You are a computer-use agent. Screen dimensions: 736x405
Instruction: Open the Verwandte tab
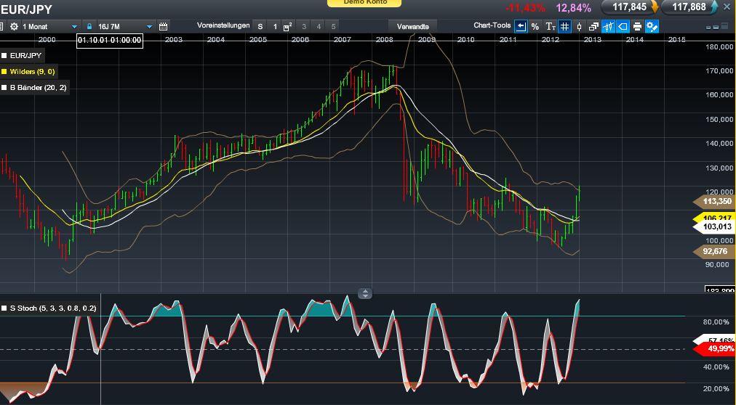[x=413, y=26]
